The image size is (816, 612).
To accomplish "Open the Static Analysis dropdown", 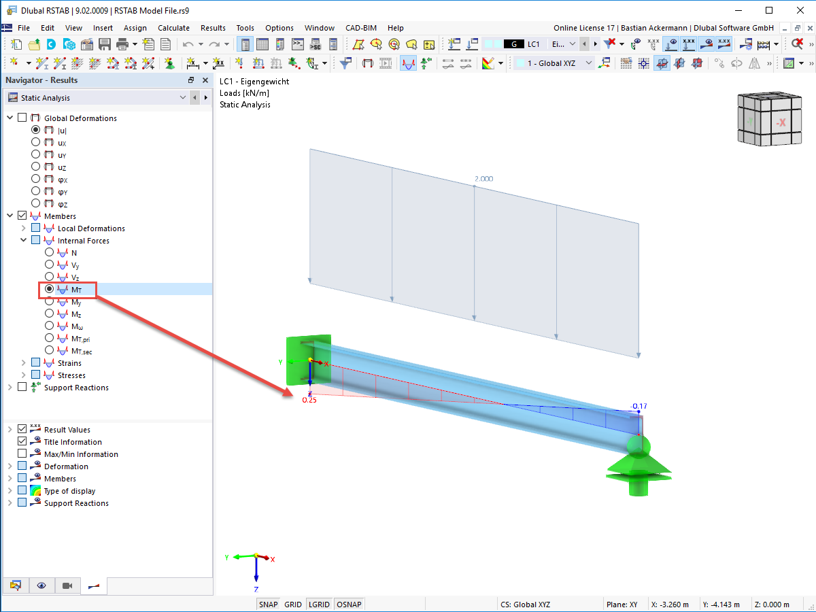I will pyautogui.click(x=182, y=97).
